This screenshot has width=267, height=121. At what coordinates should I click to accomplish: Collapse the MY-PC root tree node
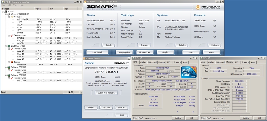(2, 12)
